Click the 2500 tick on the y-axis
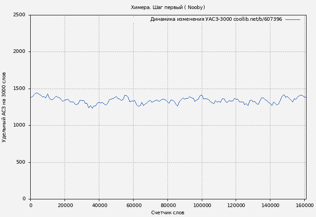This screenshot has height=217, width=316. 19,15
